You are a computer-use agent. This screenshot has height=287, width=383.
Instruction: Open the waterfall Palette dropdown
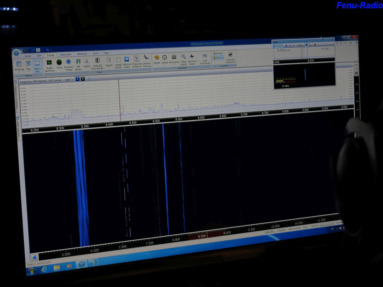pyautogui.click(x=157, y=60)
